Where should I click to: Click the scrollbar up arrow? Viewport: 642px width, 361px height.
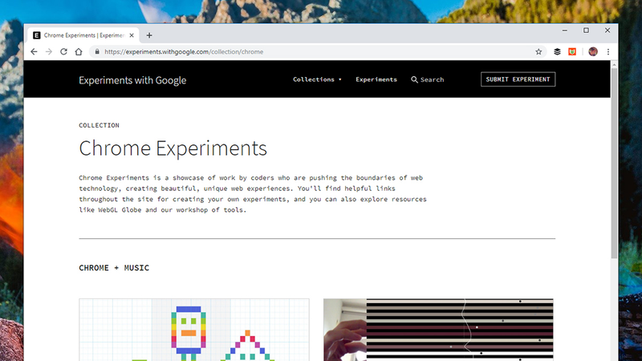tap(614, 64)
